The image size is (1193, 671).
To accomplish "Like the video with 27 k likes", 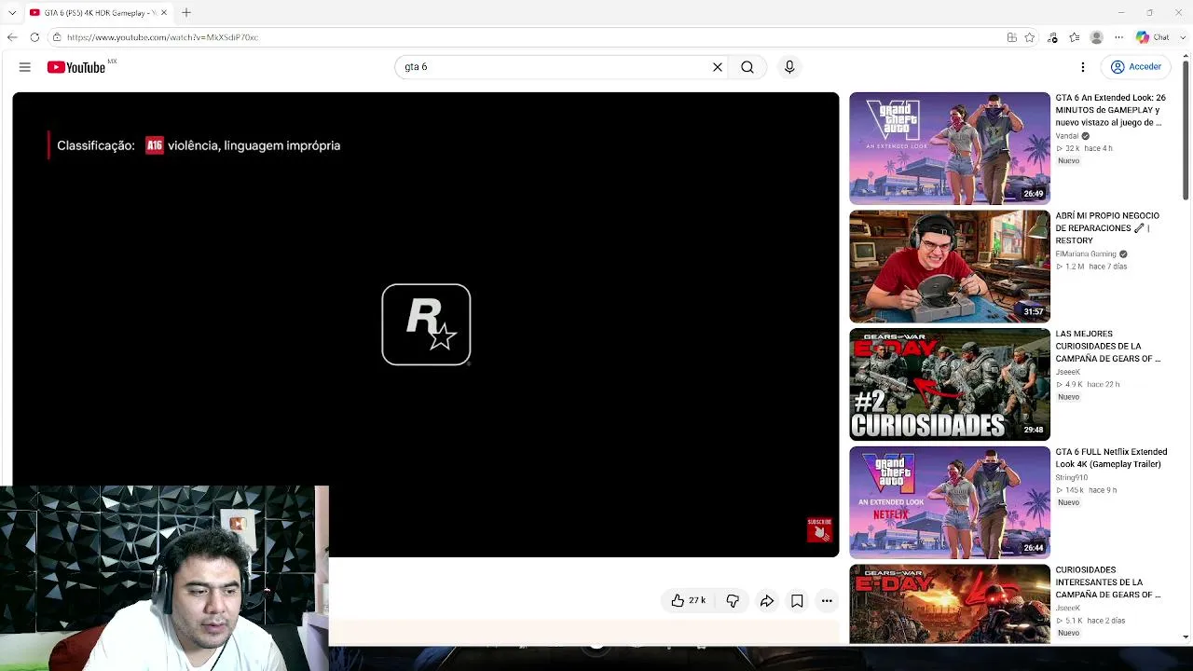I will pyautogui.click(x=689, y=601).
